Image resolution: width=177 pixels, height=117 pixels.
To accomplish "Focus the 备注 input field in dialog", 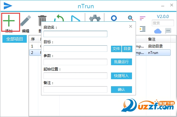I will [75, 89].
